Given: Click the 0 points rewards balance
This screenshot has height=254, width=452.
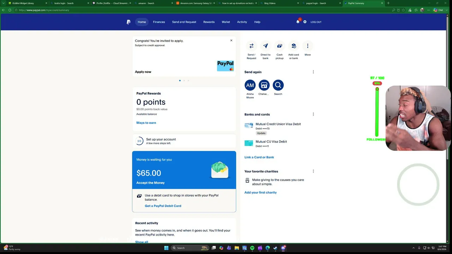Looking at the screenshot, I should point(151,102).
